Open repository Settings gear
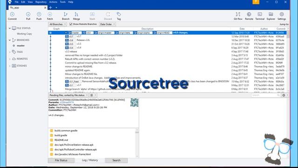298x168 pixels. point(282,16)
